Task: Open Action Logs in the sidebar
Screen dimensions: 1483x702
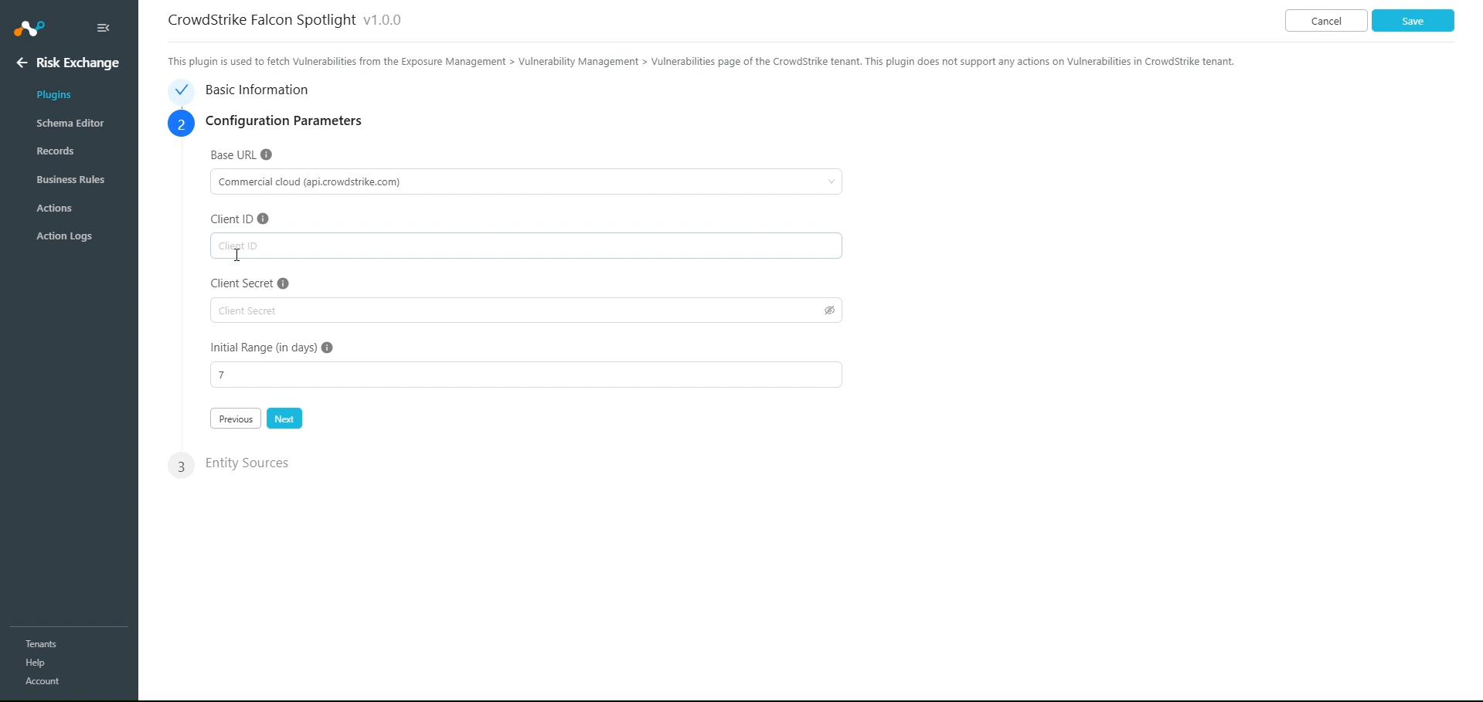Action: pyautogui.click(x=64, y=236)
